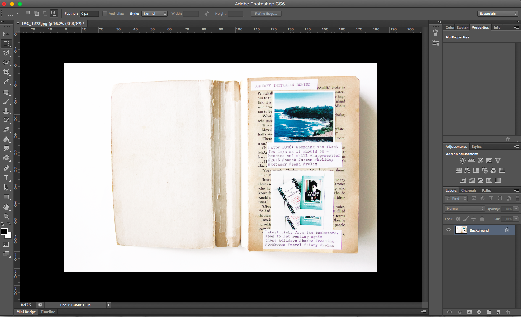Select the Path Selection tool
Image resolution: width=521 pixels, height=317 pixels.
(6, 187)
